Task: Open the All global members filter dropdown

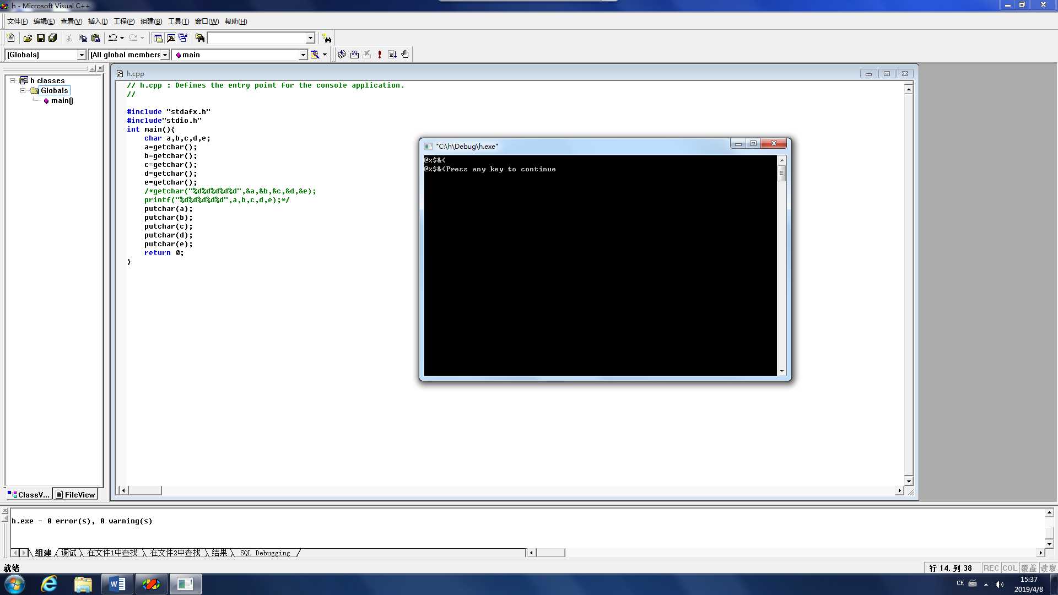Action: (165, 55)
